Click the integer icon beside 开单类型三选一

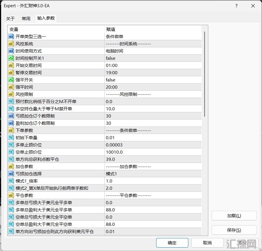pyautogui.click(x=11, y=37)
